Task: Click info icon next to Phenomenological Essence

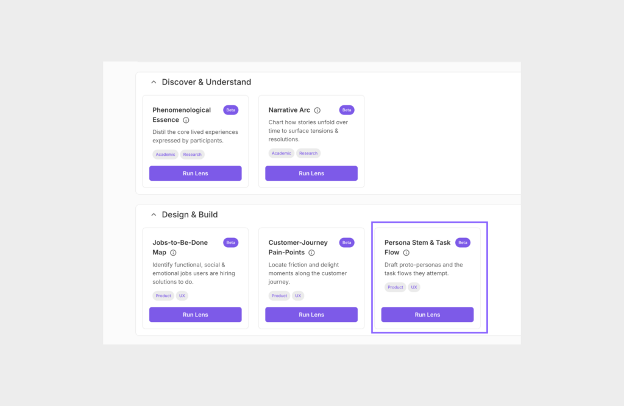Action: point(186,121)
